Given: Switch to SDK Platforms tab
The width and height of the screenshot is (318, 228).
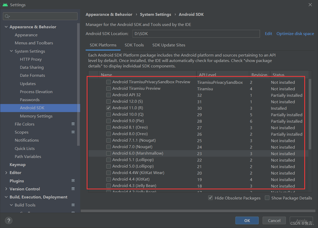Looking at the screenshot, I should [103, 45].
